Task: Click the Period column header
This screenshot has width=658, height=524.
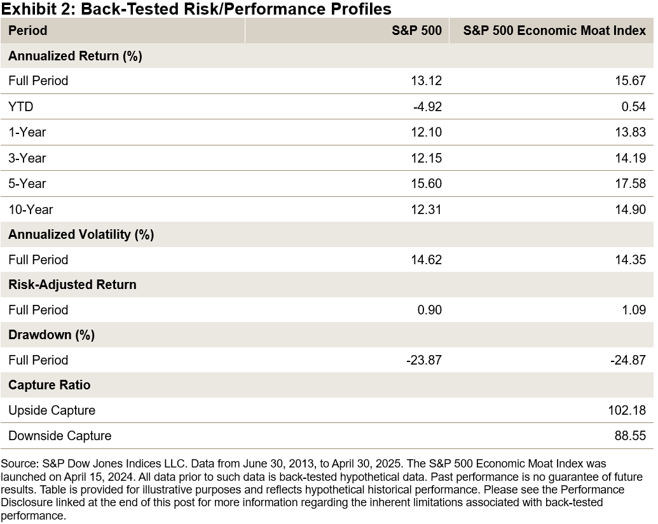Action: click(28, 30)
